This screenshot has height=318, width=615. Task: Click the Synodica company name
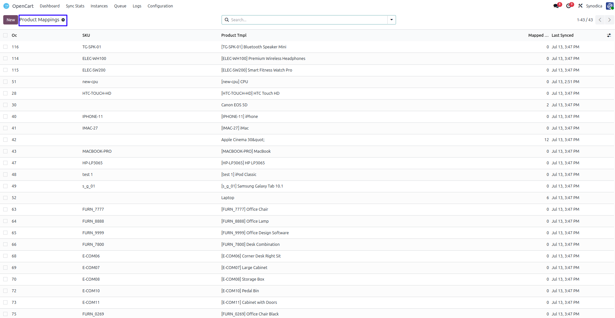pos(594,6)
